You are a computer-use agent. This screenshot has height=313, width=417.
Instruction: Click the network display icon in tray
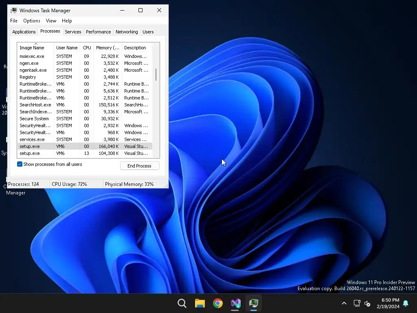(x=357, y=303)
